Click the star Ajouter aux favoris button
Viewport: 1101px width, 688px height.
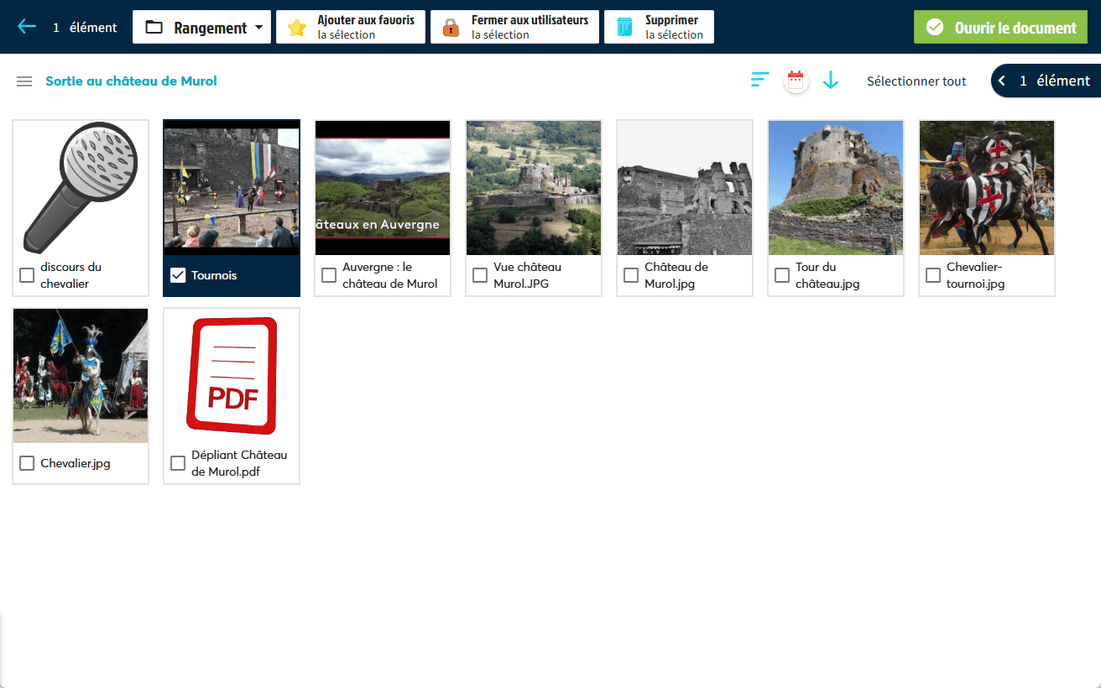point(351,27)
